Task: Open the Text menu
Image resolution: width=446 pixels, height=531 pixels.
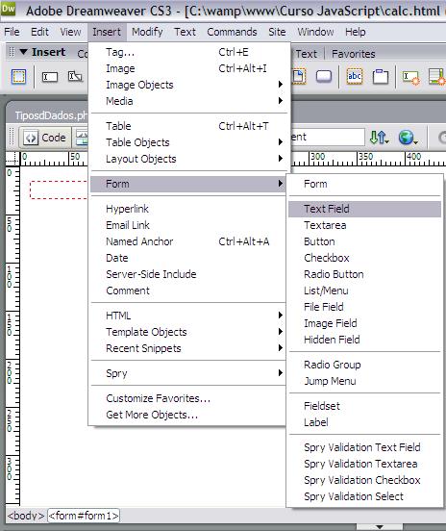Action: pyautogui.click(x=185, y=32)
